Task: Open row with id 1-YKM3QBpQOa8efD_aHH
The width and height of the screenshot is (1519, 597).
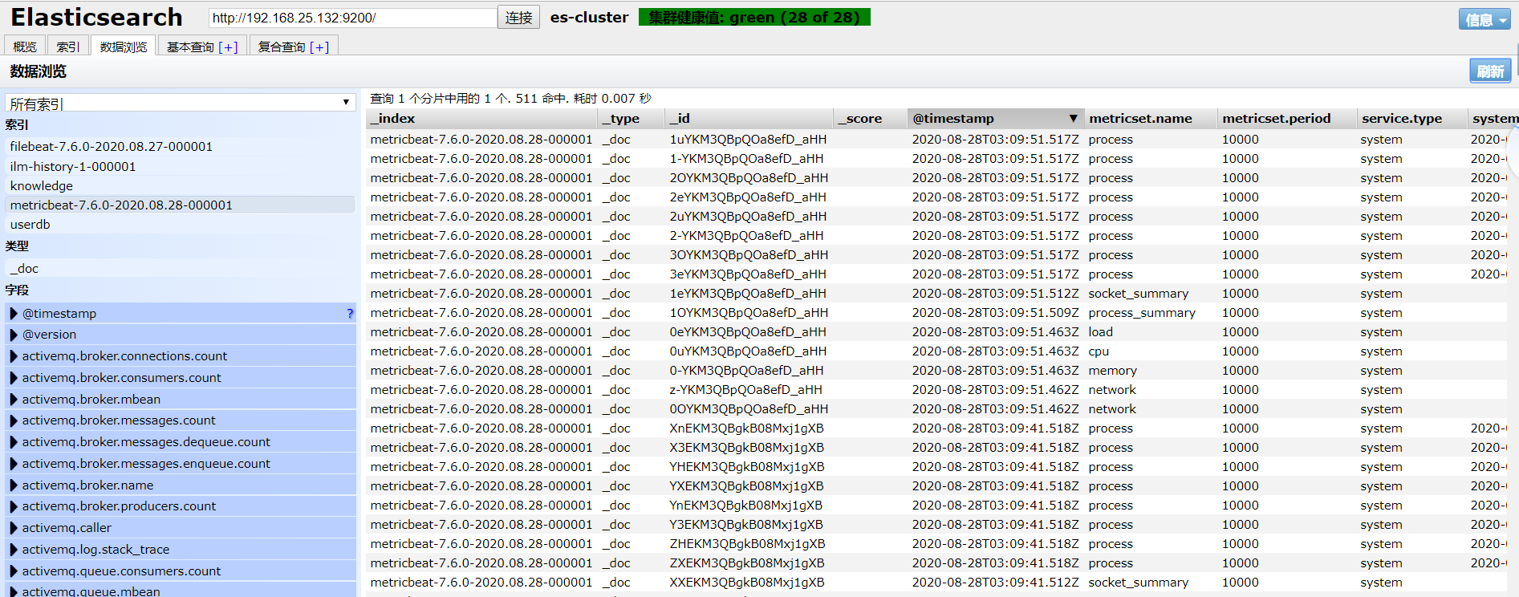Action: click(746, 159)
